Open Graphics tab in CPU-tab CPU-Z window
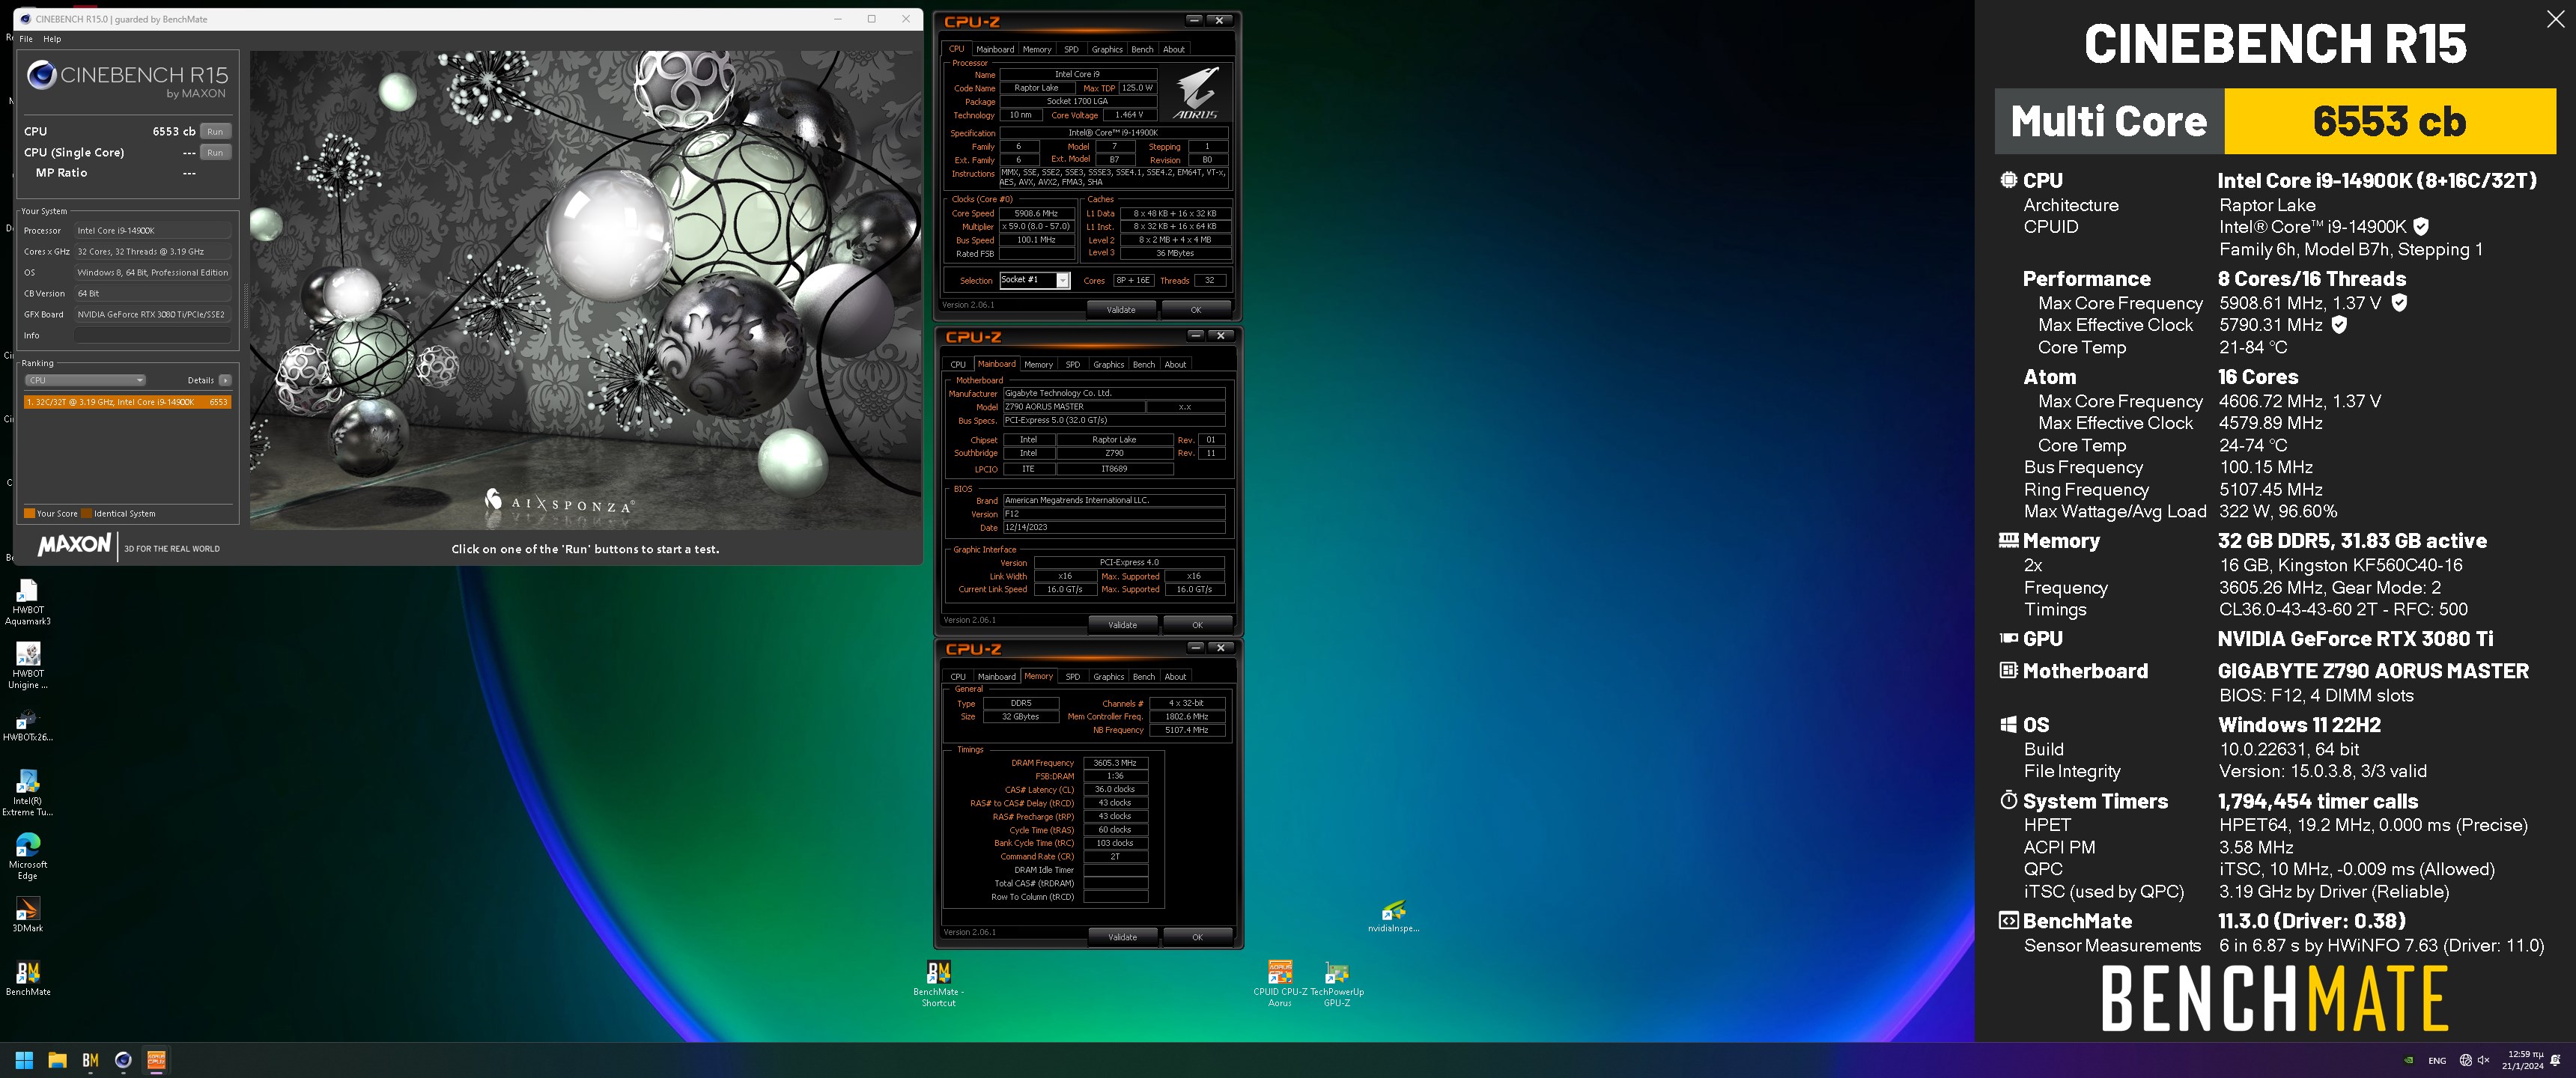Screen dimensions: 2576x1078 coord(1107,49)
